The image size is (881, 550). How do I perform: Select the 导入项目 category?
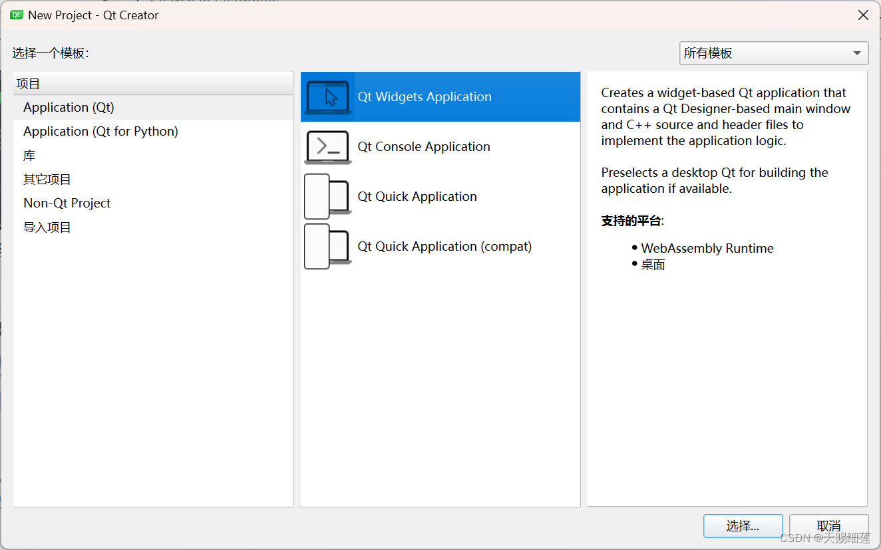point(153,227)
